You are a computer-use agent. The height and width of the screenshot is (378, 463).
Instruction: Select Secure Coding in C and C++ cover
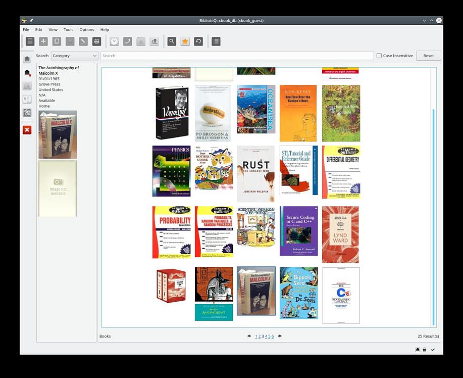click(299, 231)
